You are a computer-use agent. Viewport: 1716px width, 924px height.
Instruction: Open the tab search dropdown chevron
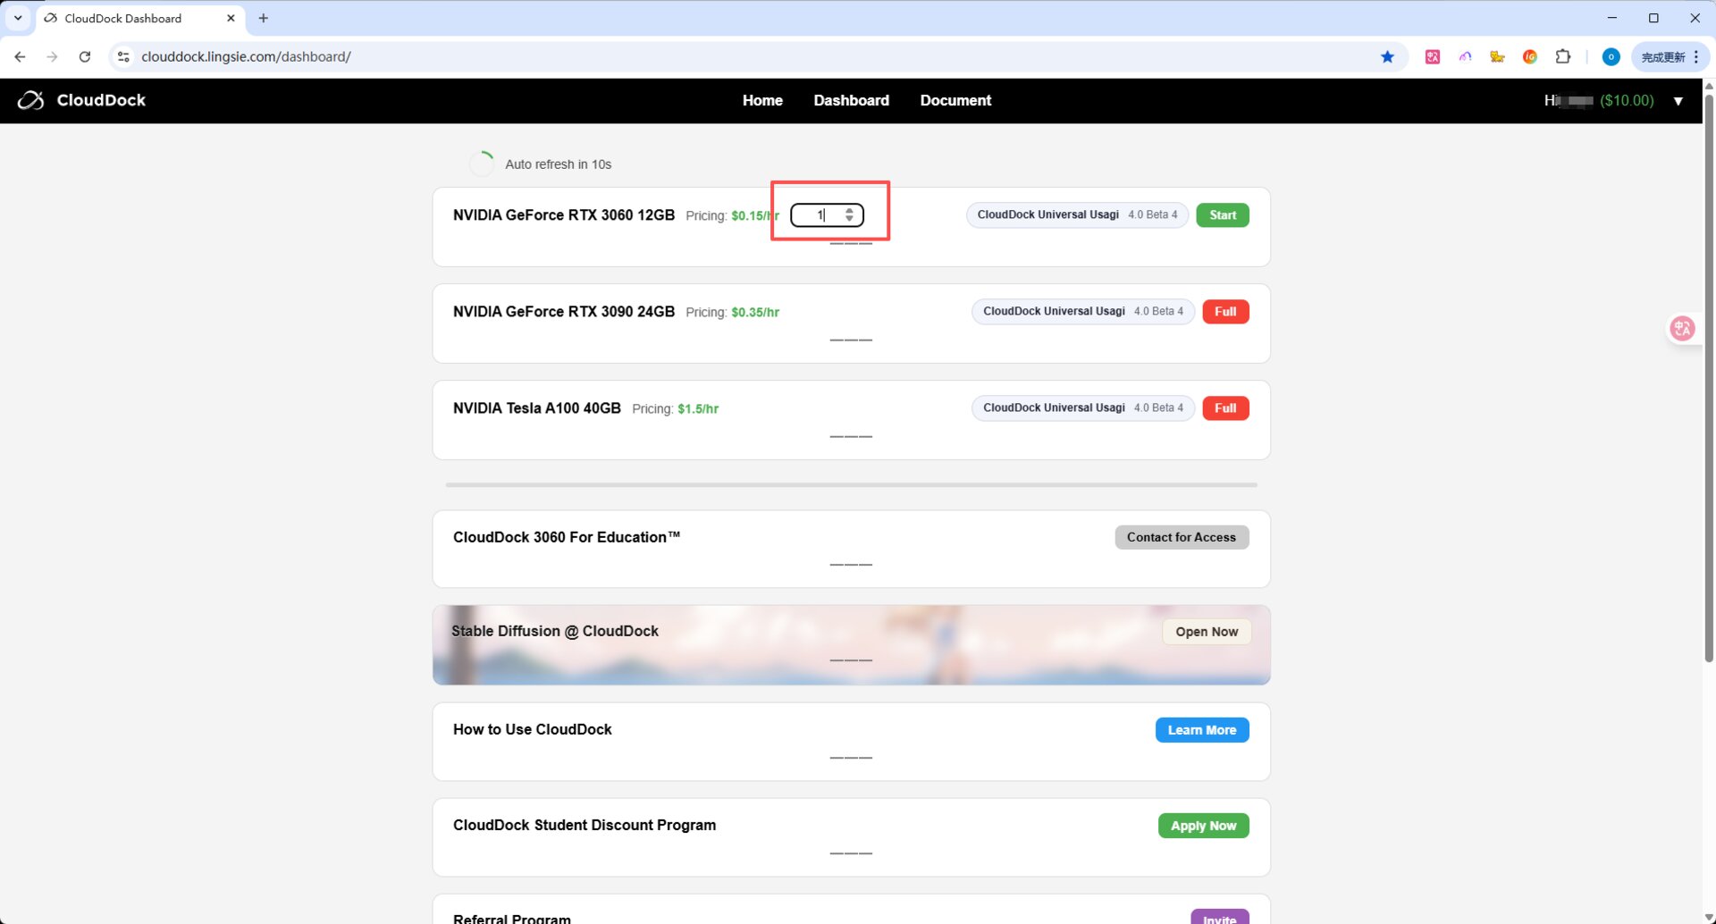pyautogui.click(x=18, y=18)
